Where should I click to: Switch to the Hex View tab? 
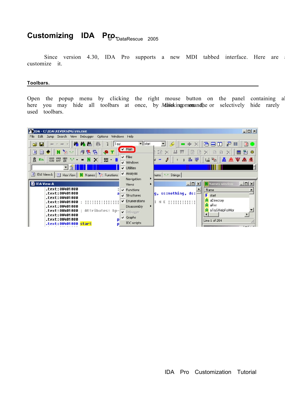67,175
